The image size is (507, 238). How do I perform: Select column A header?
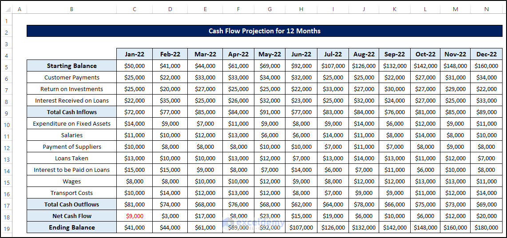coord(19,9)
